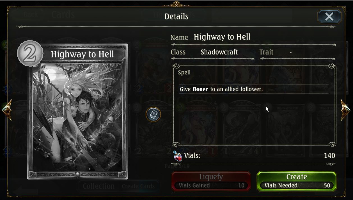Click the 140 vials count
The height and width of the screenshot is (200, 353).
click(x=329, y=156)
